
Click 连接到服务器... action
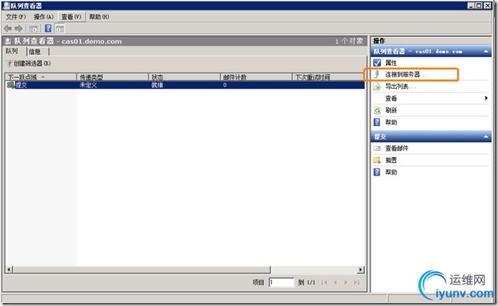click(406, 75)
